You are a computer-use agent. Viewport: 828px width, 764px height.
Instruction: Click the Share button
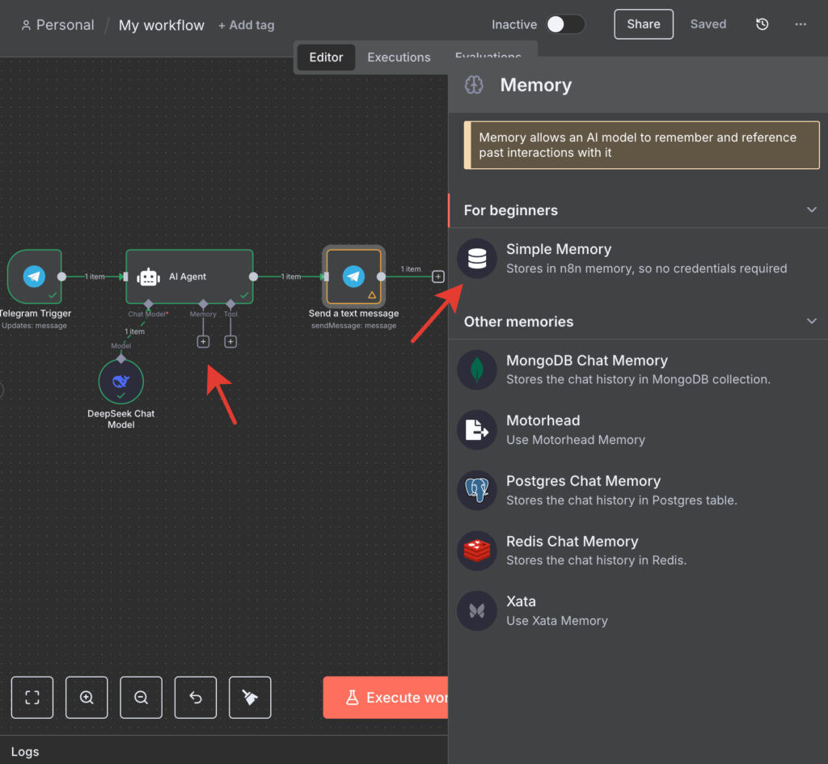643,24
